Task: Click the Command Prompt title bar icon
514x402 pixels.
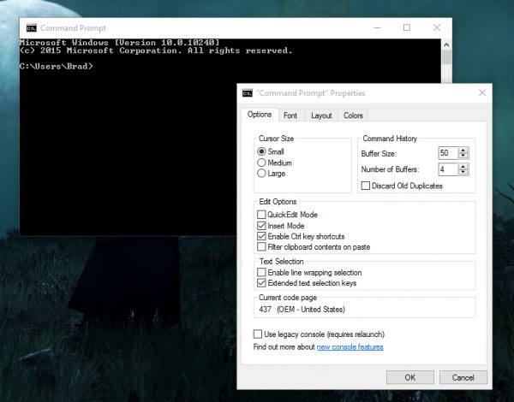Action: click(x=32, y=28)
